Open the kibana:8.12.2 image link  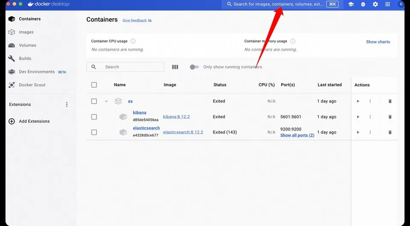[x=176, y=117]
